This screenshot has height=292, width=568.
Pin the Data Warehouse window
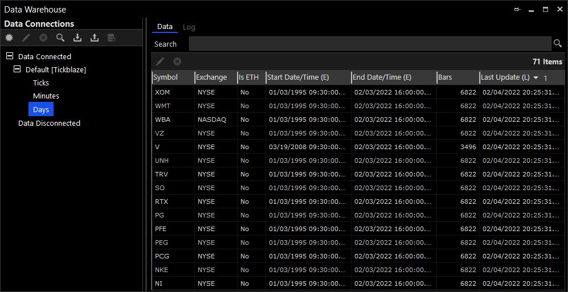[517, 10]
